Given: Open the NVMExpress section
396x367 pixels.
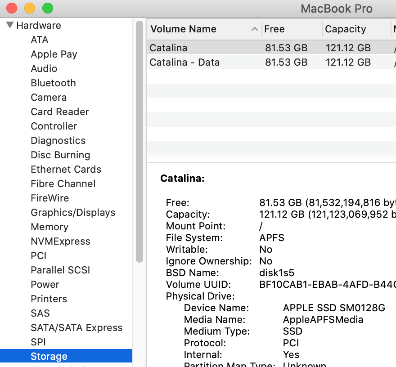Looking at the screenshot, I should click(x=60, y=242).
